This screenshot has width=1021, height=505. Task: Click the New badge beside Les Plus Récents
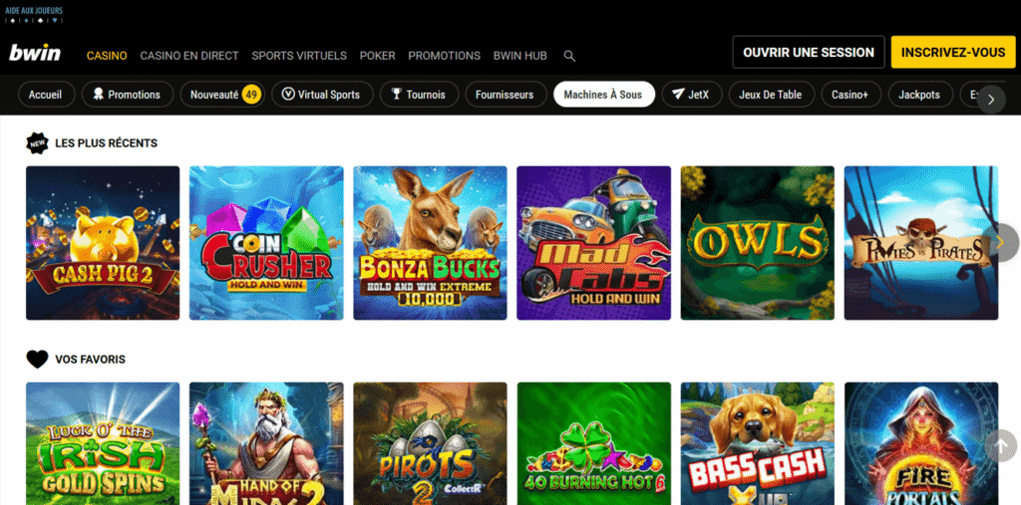click(x=38, y=143)
